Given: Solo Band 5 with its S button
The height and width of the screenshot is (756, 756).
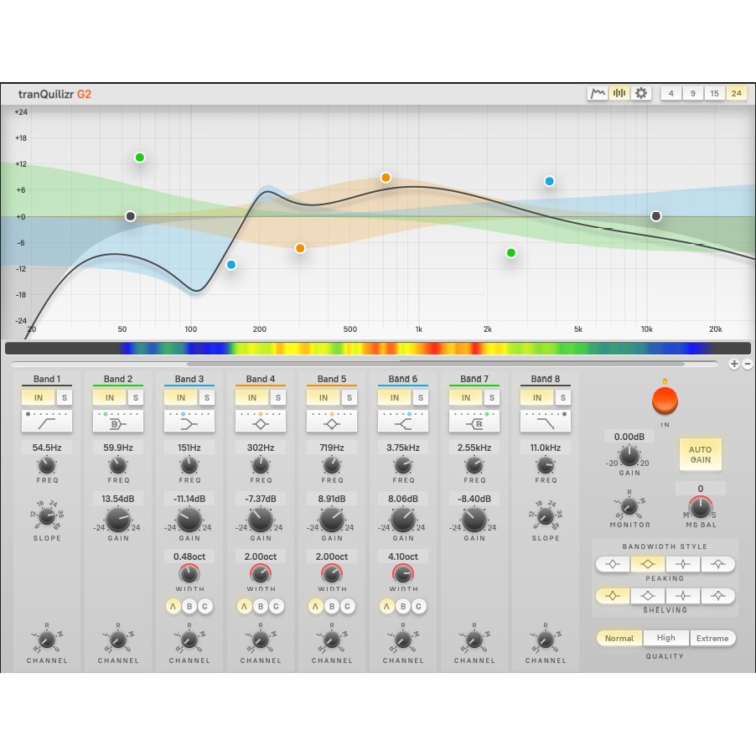Looking at the screenshot, I should point(350,397).
